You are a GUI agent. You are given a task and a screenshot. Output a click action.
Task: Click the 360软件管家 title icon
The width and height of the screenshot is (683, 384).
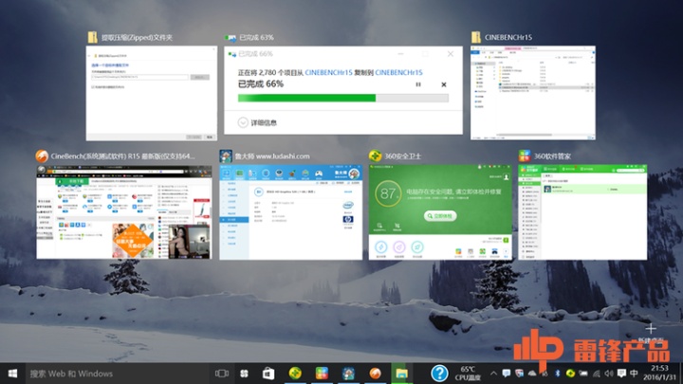tap(525, 155)
